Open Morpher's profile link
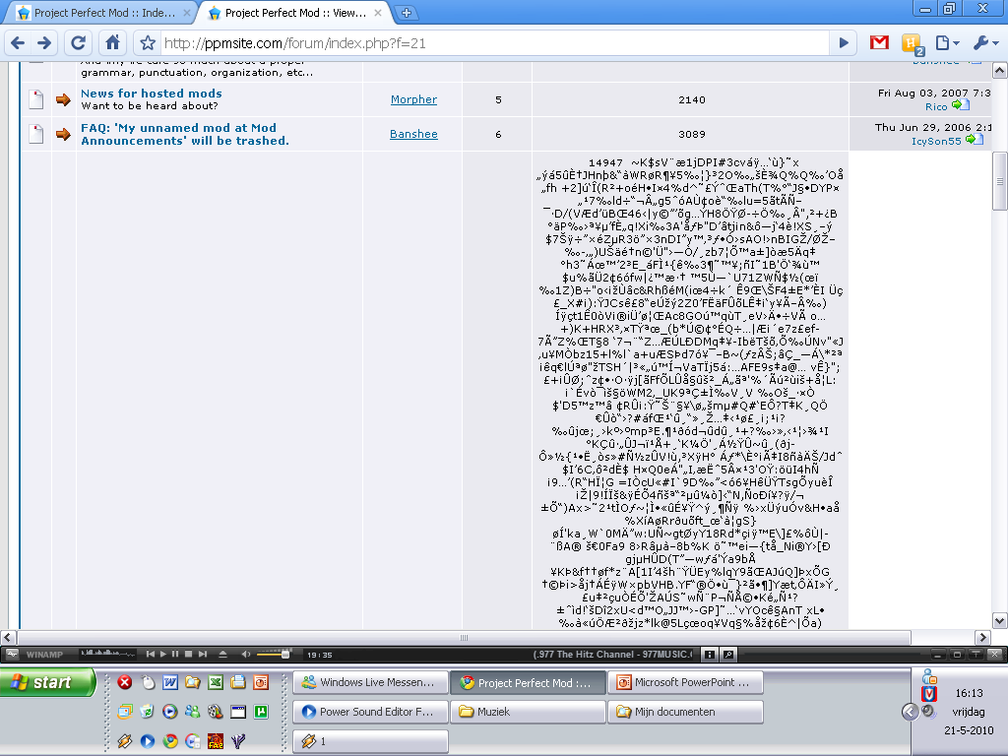The image size is (1008, 756). click(x=413, y=99)
